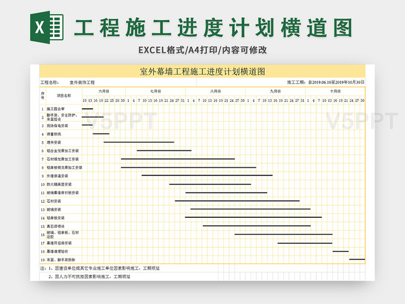The width and height of the screenshot is (405, 304).
Task: Click the Gantt bar for row 18 幕墙清理验收
Action: 340,251
